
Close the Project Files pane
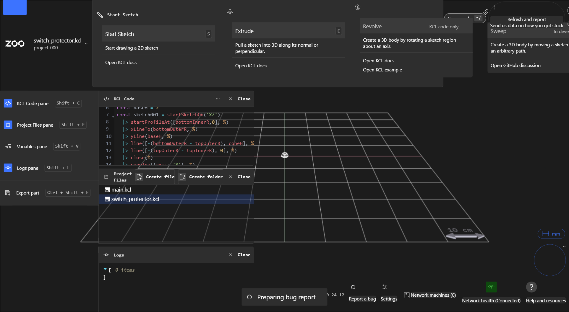pos(240,177)
